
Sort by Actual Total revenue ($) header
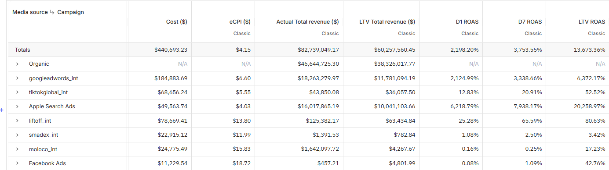point(307,22)
